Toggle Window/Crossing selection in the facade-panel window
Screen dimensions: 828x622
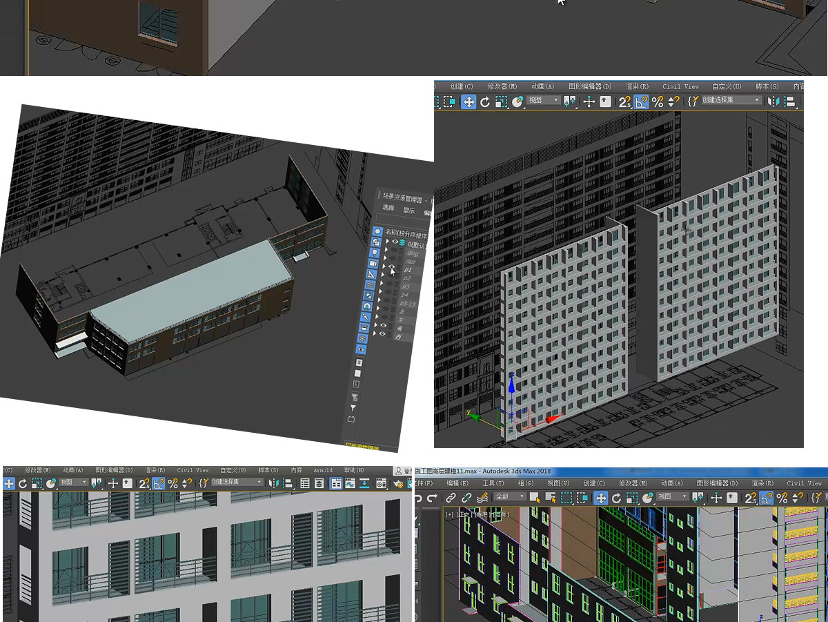tap(449, 101)
